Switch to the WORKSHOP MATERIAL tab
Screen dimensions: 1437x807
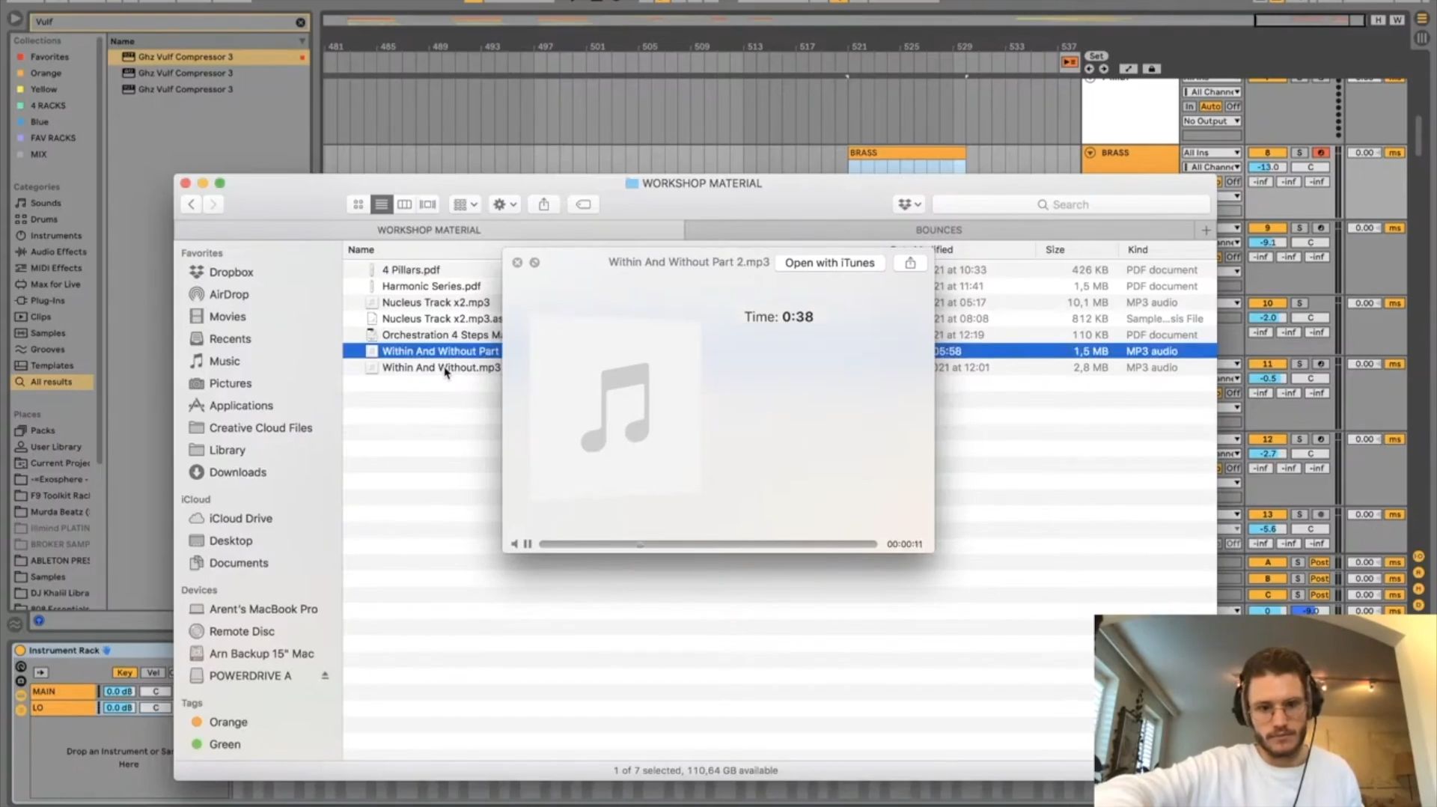[429, 230]
